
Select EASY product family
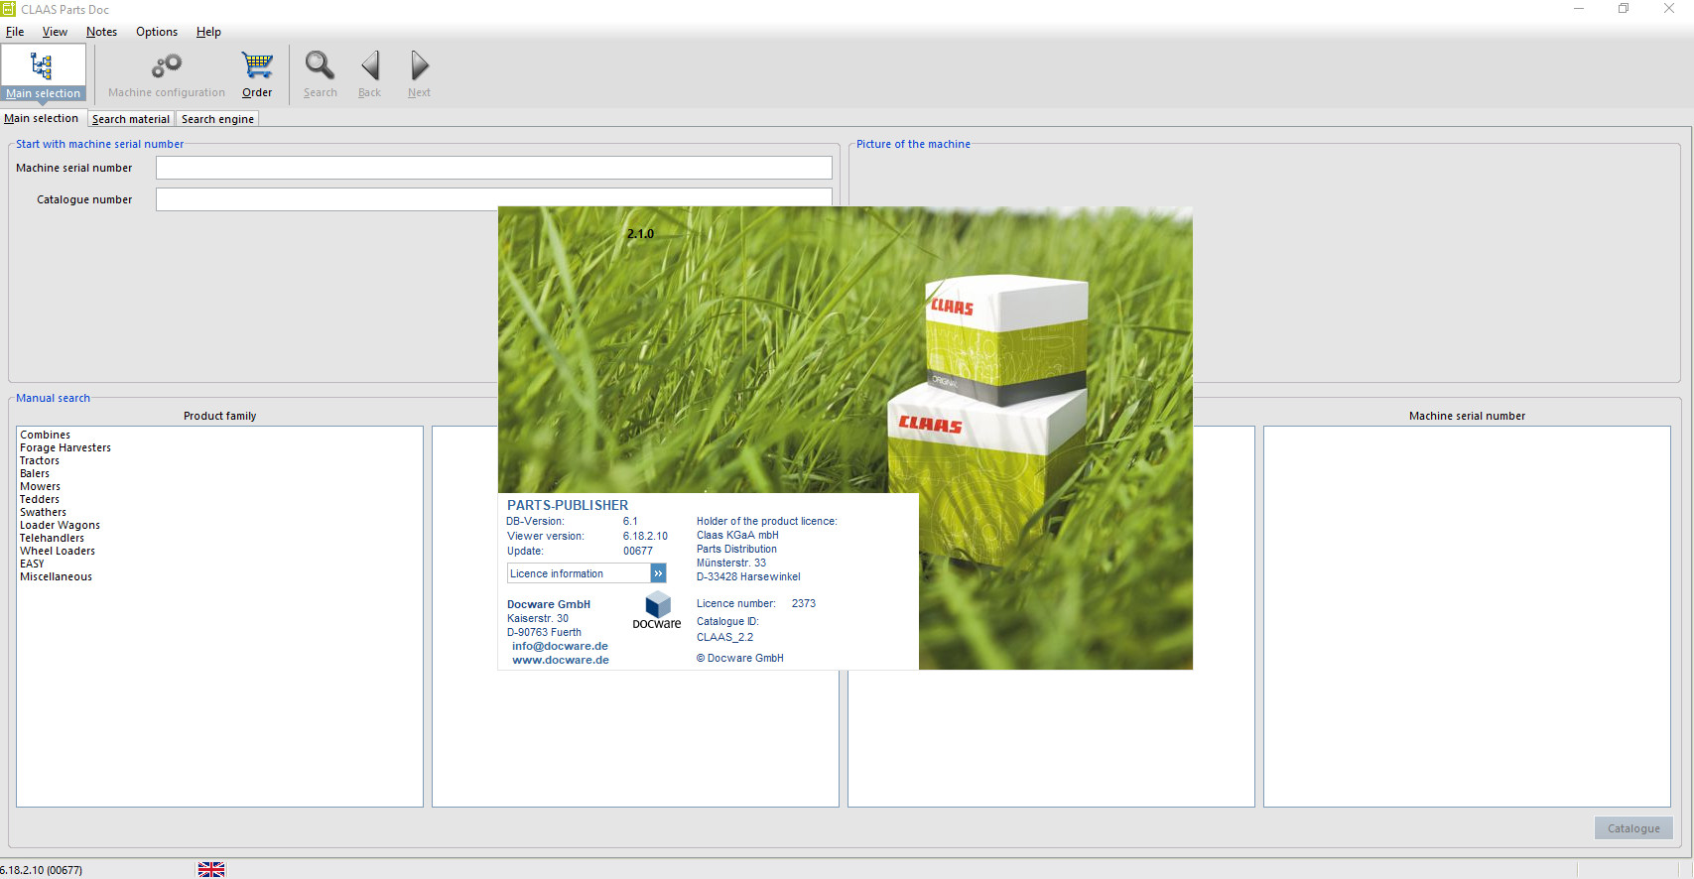coord(32,564)
